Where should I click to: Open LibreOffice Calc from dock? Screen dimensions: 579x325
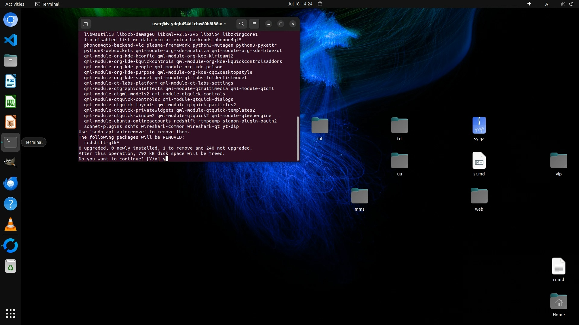(11, 102)
